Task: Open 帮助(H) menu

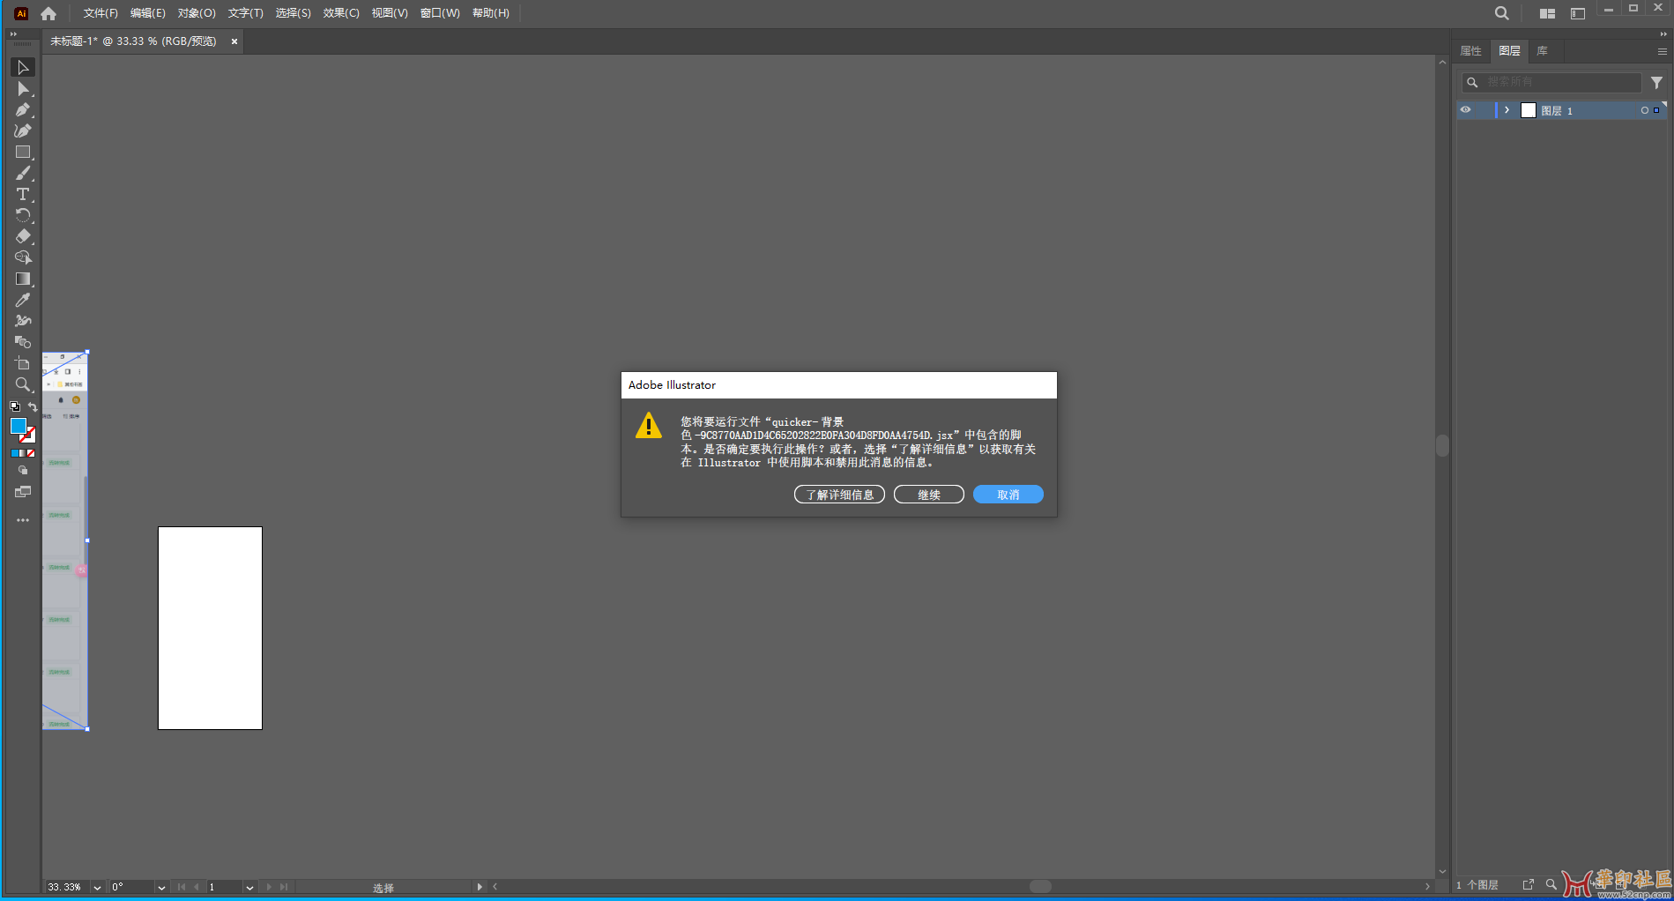Action: [491, 13]
